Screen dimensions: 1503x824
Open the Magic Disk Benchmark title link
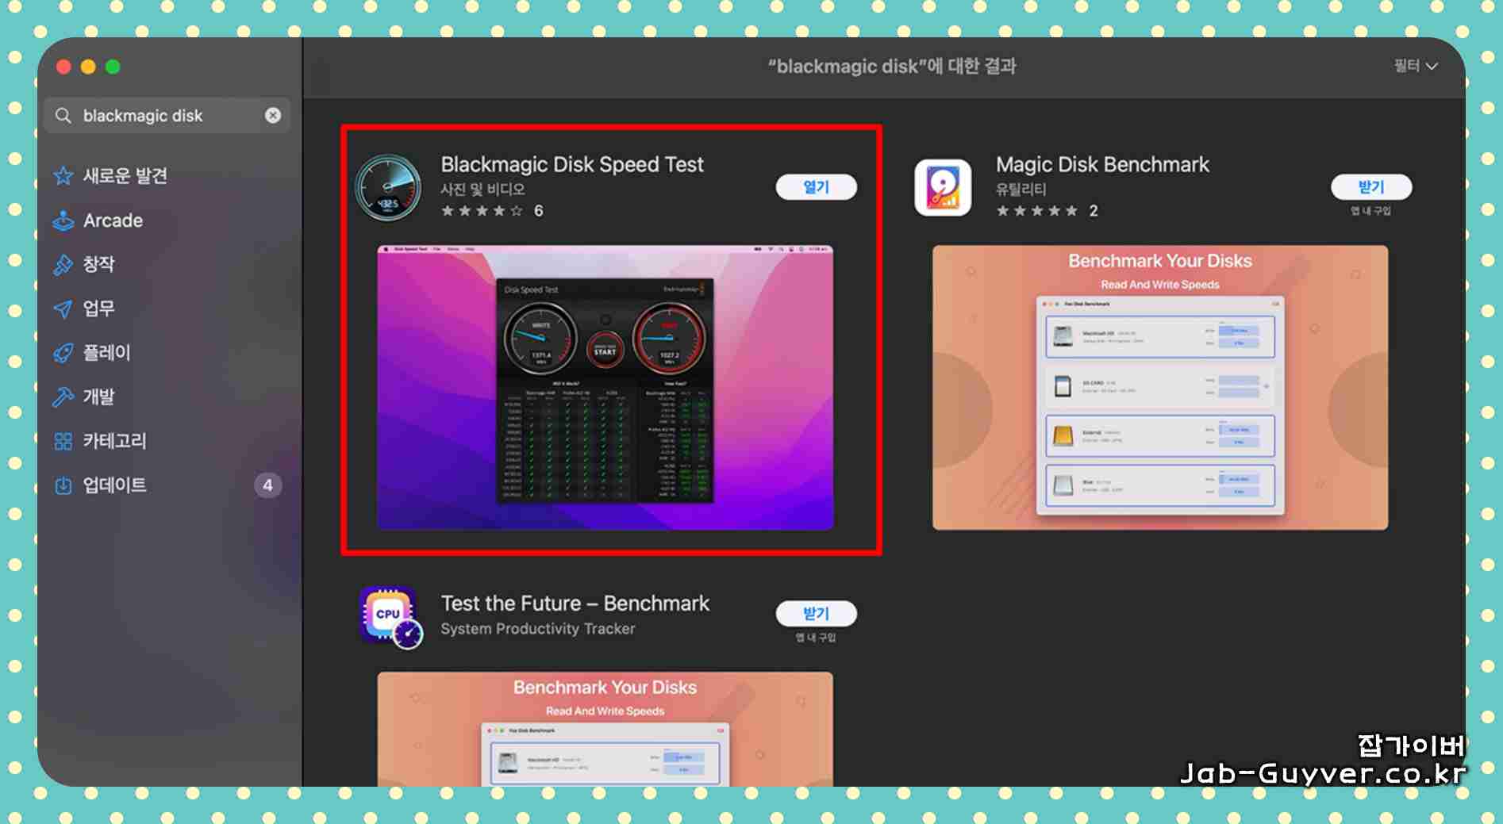pos(1102,164)
